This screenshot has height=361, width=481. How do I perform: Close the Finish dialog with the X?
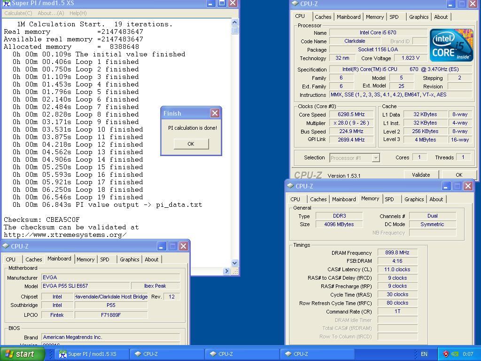215,113
